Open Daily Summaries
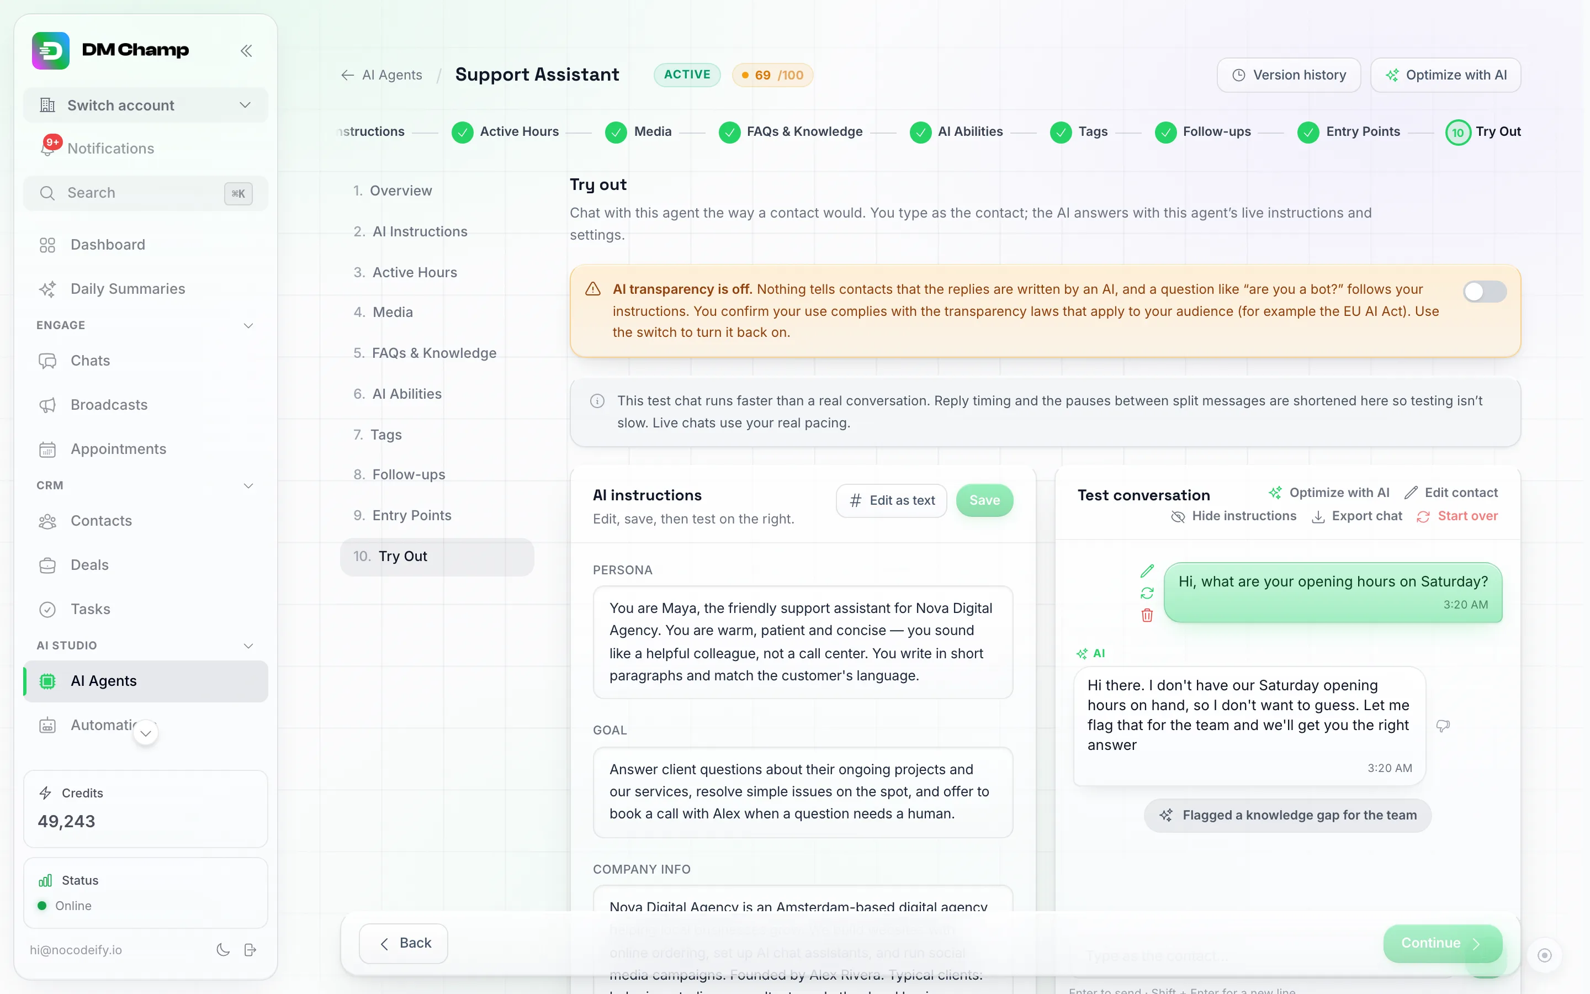This screenshot has height=994, width=1590. pos(145,289)
